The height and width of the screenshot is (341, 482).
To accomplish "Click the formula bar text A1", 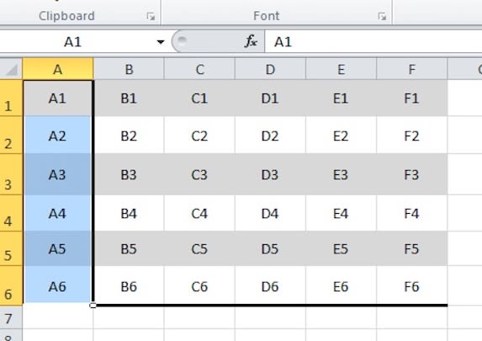I will click(283, 42).
